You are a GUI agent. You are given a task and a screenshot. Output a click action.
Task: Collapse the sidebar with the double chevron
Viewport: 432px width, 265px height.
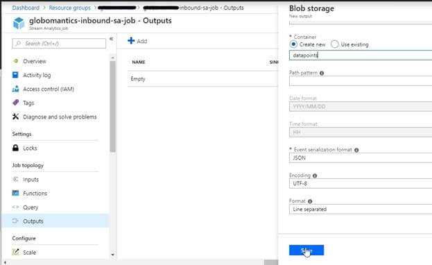[x=112, y=39]
